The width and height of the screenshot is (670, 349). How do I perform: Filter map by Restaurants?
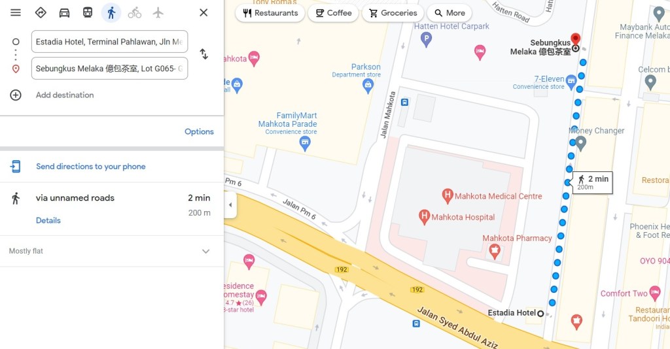click(270, 13)
